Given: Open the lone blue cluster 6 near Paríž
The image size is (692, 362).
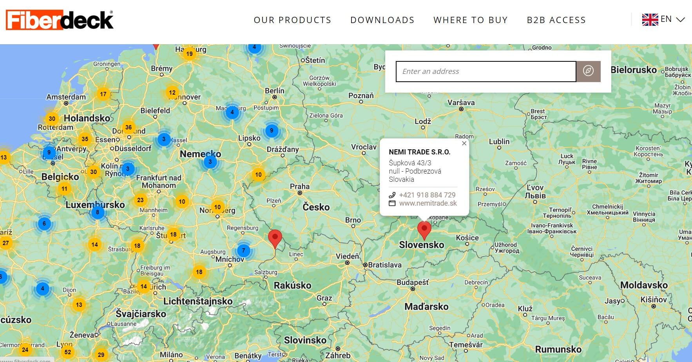Looking at the screenshot, I should pyautogui.click(x=44, y=224).
